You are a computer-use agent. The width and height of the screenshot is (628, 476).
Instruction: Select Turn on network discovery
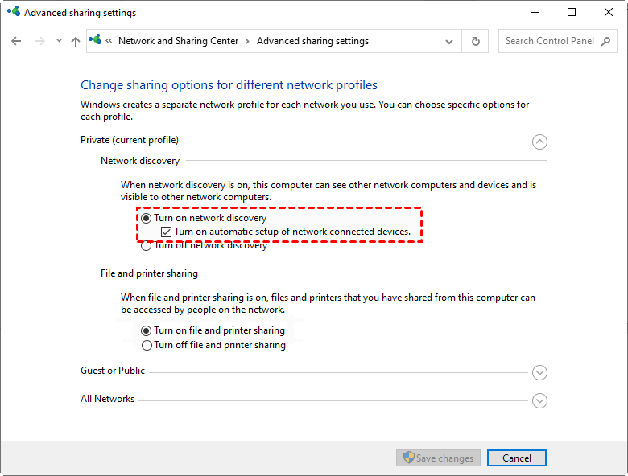(x=147, y=218)
